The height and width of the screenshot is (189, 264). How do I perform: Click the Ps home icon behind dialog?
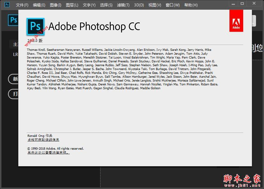click(13, 20)
